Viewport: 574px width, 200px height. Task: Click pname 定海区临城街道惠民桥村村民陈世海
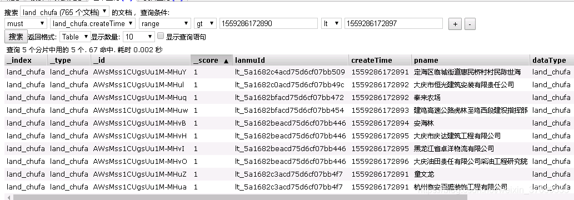click(x=467, y=72)
